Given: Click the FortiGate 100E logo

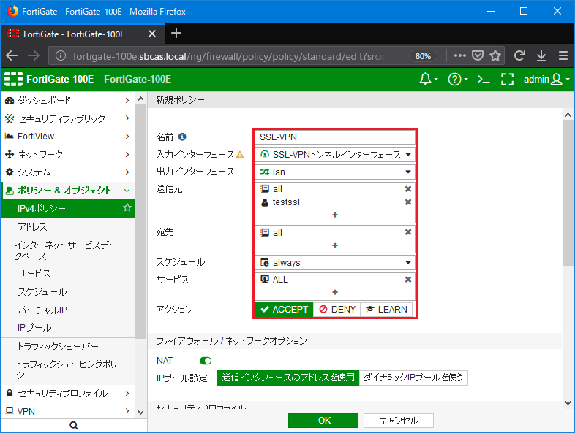Looking at the screenshot, I should (49, 79).
